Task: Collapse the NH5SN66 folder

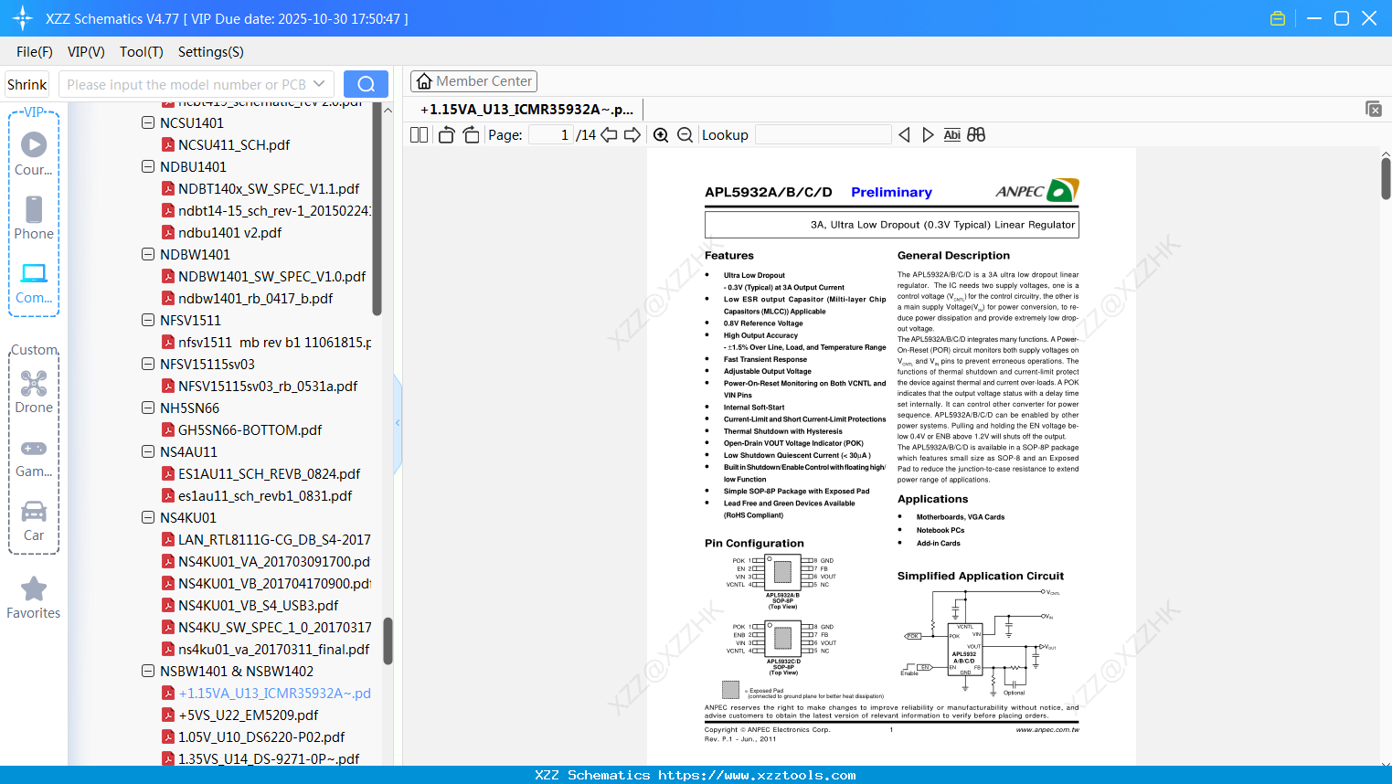Action: pyautogui.click(x=148, y=408)
